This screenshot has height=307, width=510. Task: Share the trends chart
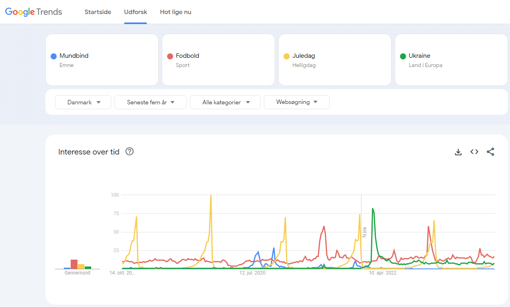[x=490, y=152]
